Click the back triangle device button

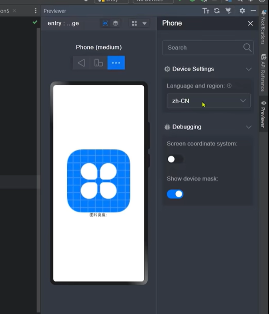[x=81, y=63]
